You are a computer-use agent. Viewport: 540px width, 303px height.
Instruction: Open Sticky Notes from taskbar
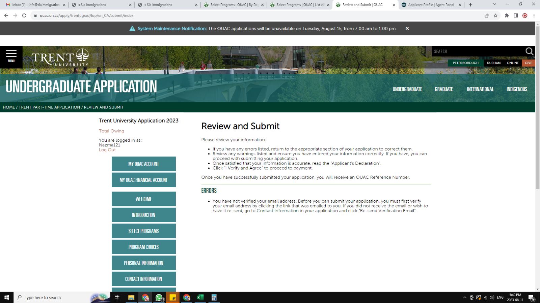[173, 297]
